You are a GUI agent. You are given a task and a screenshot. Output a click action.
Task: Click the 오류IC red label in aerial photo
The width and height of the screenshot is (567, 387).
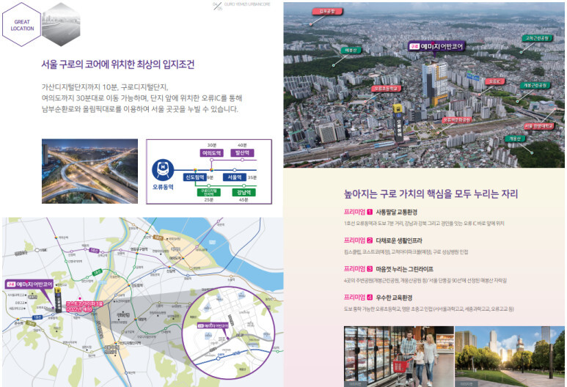[x=494, y=81]
